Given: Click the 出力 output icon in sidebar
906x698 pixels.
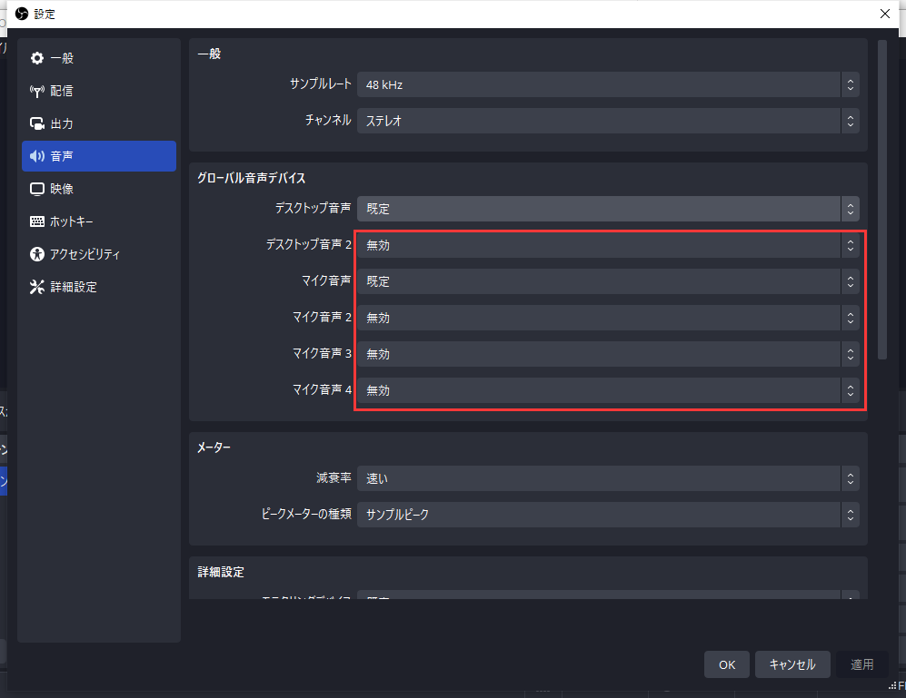Looking at the screenshot, I should click(37, 123).
